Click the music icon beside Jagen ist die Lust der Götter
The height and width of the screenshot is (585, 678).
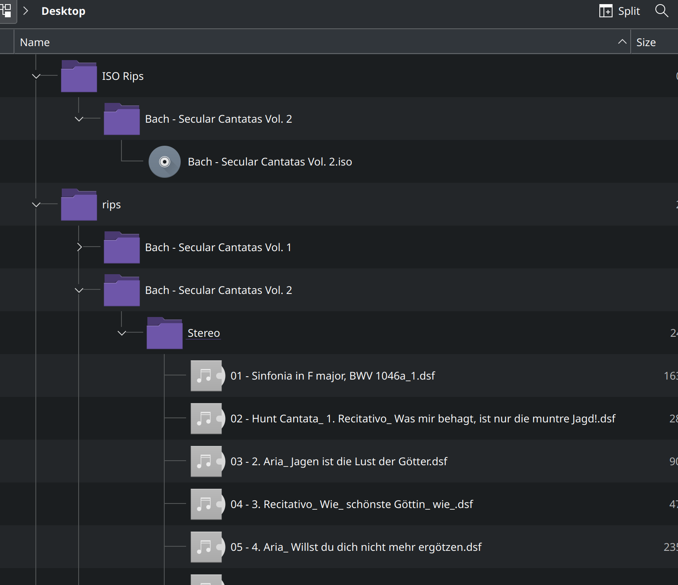click(x=207, y=461)
